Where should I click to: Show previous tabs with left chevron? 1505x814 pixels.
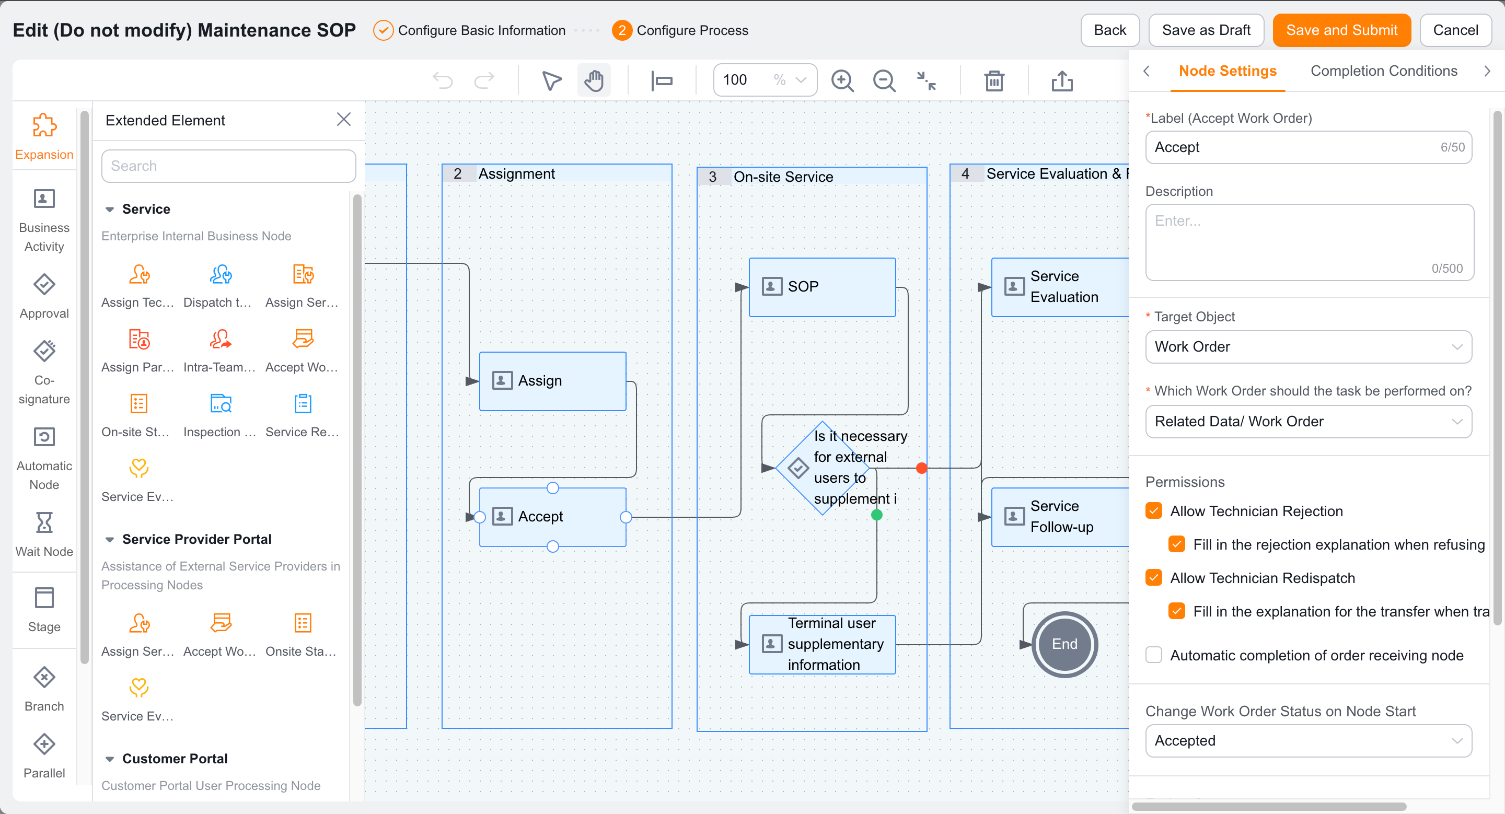point(1147,71)
